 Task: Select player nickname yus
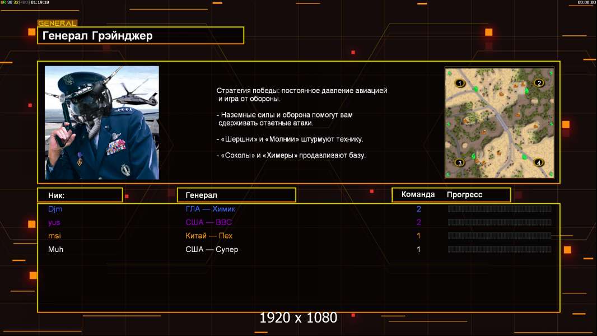(54, 223)
